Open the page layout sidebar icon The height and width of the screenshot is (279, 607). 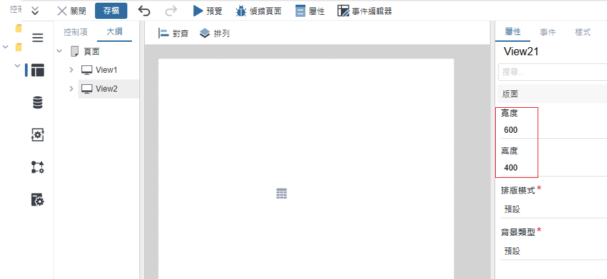point(38,70)
